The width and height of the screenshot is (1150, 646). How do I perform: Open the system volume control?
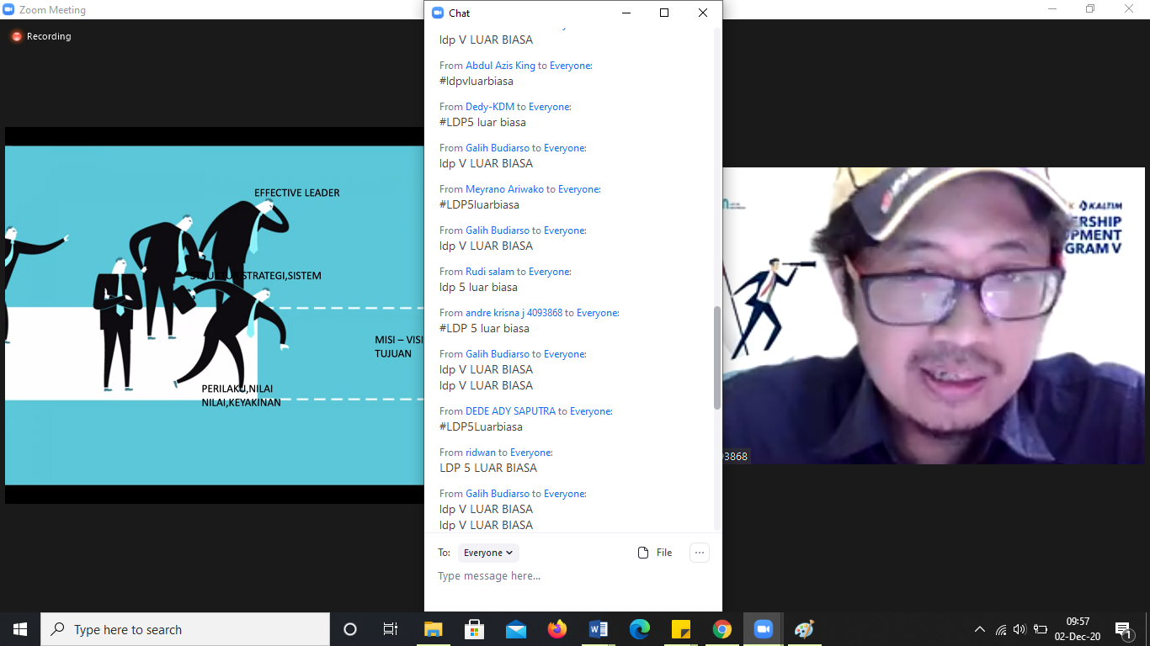click(1020, 629)
